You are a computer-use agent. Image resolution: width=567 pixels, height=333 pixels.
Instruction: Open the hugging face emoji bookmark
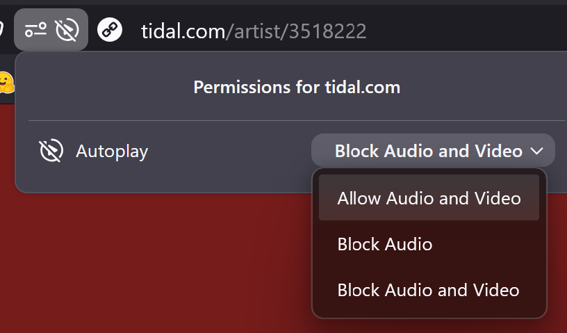(6, 83)
